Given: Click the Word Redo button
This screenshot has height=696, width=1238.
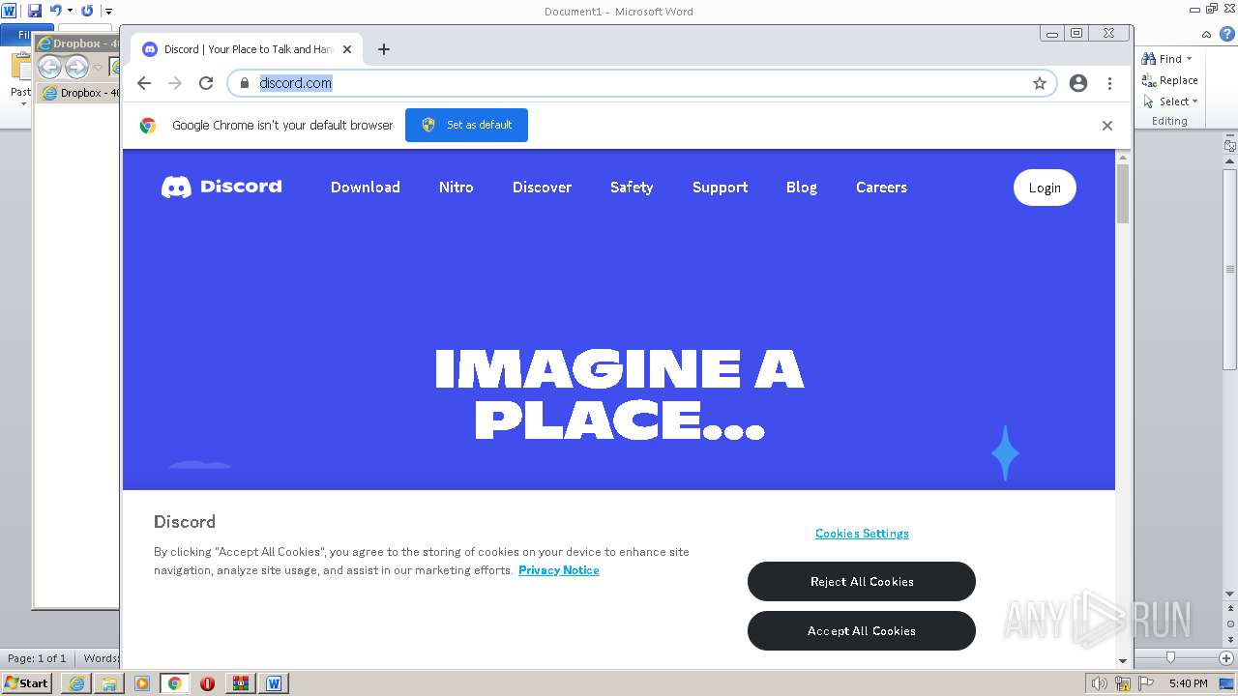Looking at the screenshot, I should click(87, 11).
